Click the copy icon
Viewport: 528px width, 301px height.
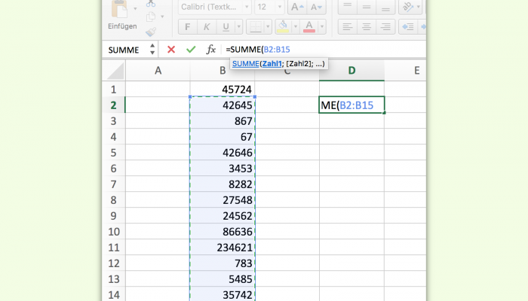pyautogui.click(x=151, y=17)
